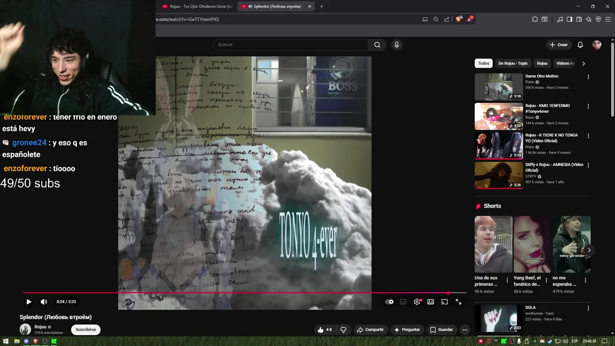
Task: Open browser hamburger main menu
Action: (608, 19)
